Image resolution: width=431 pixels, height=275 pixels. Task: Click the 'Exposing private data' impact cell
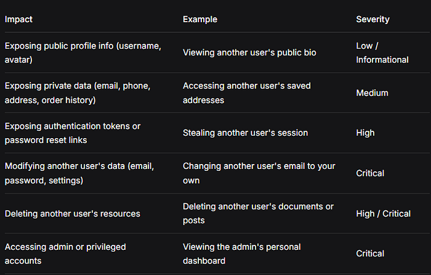point(78,92)
